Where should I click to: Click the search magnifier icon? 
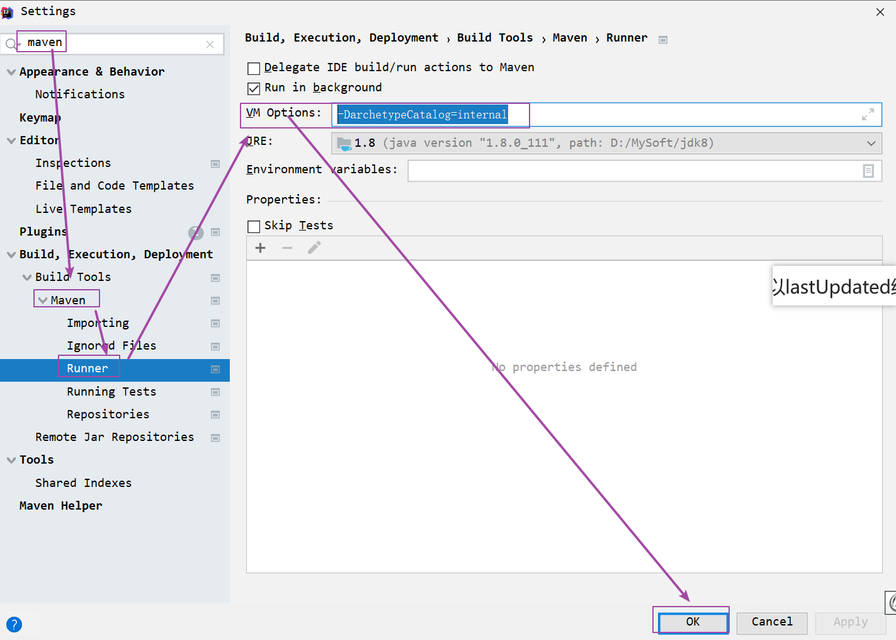pyautogui.click(x=11, y=44)
